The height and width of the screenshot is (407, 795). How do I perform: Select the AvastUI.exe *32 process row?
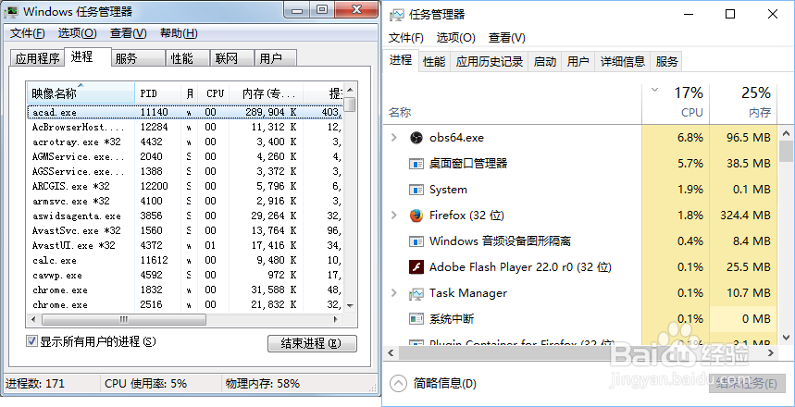pyautogui.click(x=184, y=245)
